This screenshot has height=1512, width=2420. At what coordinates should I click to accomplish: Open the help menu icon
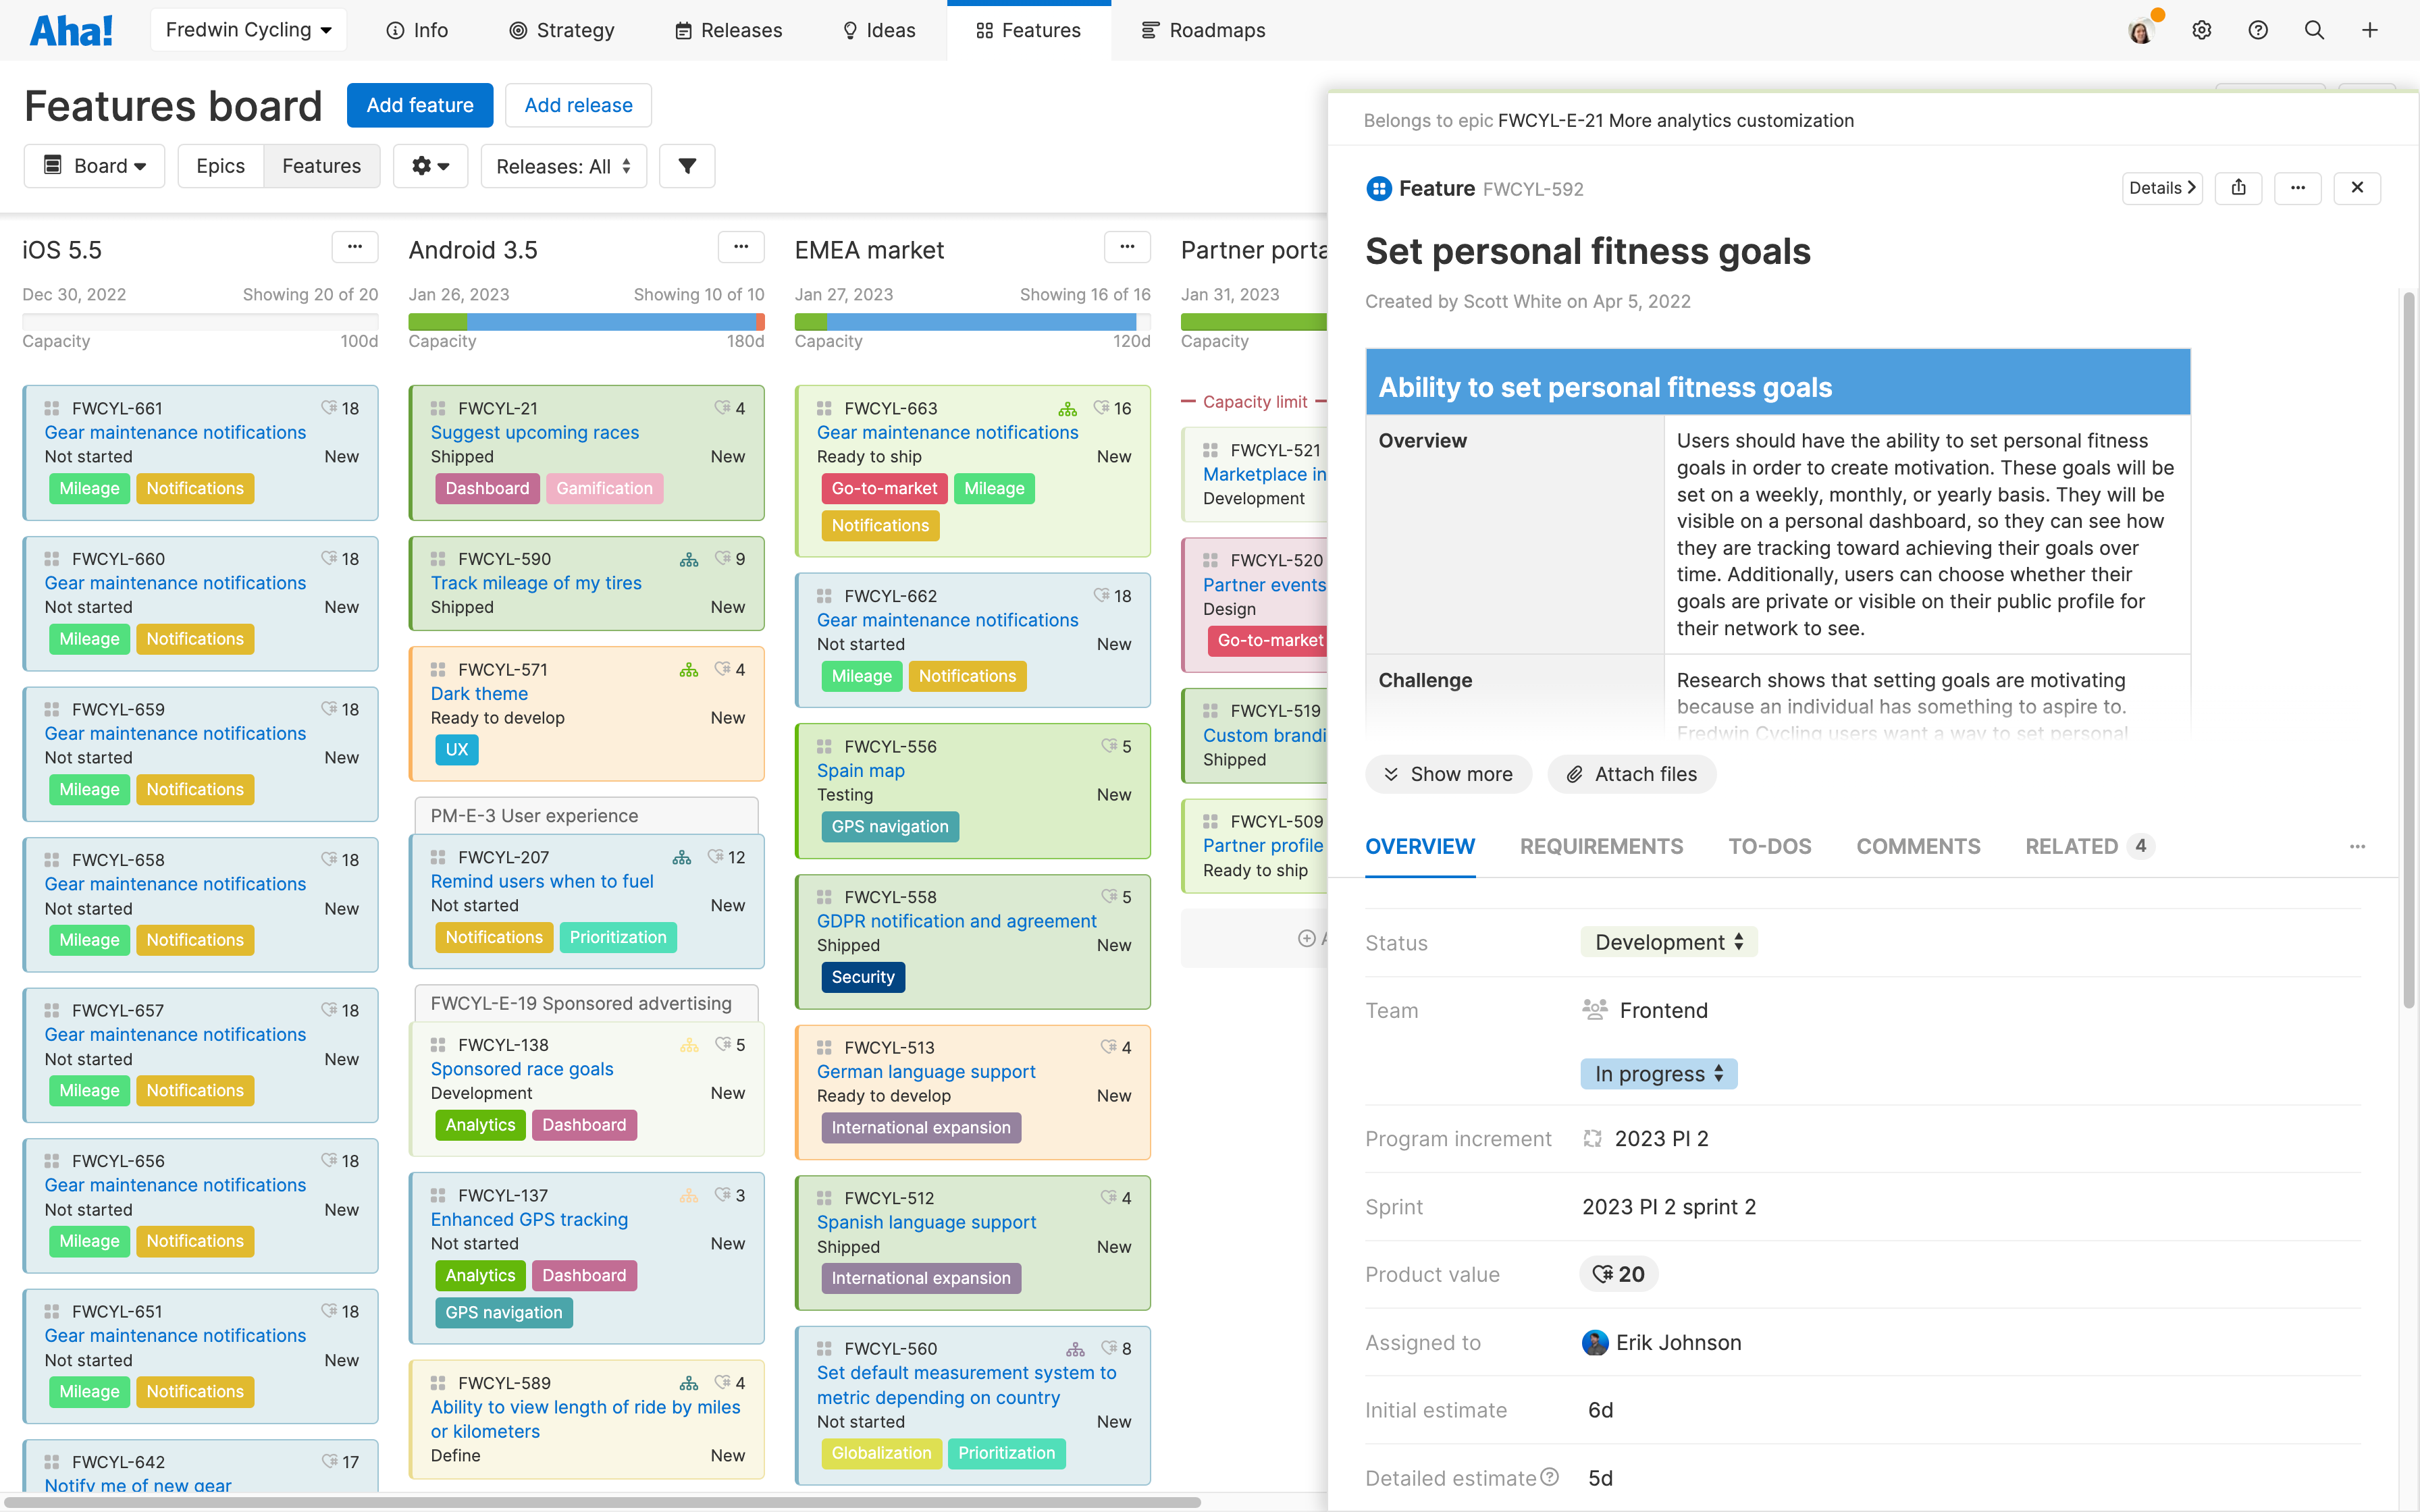[x=2258, y=30]
